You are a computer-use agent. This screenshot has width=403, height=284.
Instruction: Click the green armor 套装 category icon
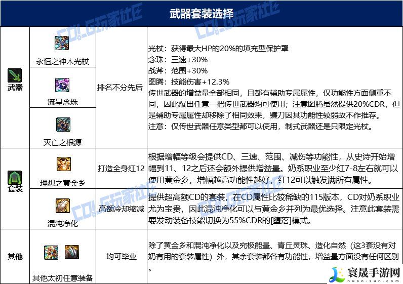point(15,178)
